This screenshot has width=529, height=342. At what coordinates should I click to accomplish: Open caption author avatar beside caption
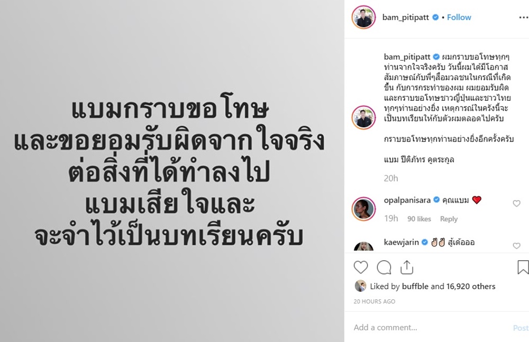[x=364, y=118]
